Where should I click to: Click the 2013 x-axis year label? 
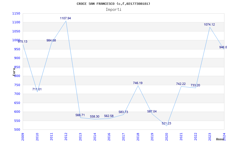point(80,137)
